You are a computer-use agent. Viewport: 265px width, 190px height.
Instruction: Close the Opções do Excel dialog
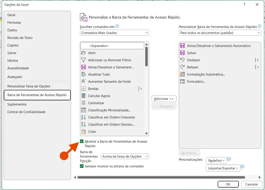(257, 5)
